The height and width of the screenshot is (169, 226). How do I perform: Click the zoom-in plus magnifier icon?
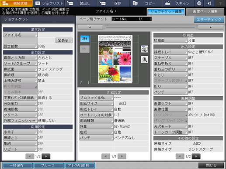(144, 59)
